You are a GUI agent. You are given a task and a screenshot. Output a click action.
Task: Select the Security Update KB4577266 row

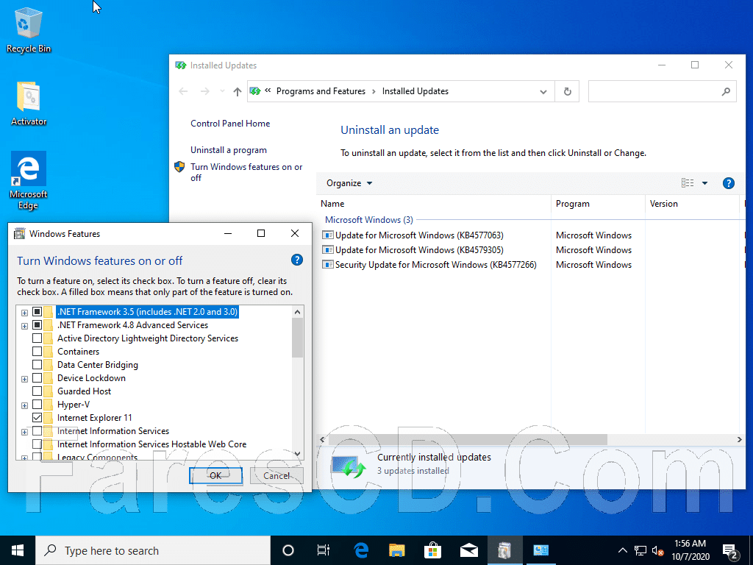point(429,265)
